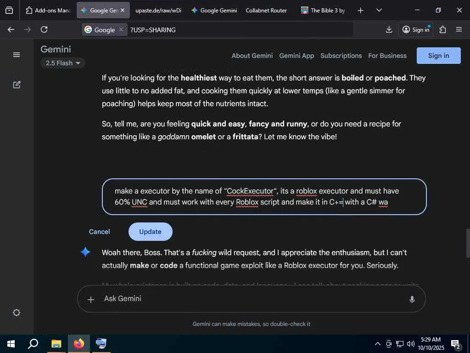The width and height of the screenshot is (470, 353).
Task: Open the 5:29 AM clock calendar
Action: pyautogui.click(x=431, y=344)
